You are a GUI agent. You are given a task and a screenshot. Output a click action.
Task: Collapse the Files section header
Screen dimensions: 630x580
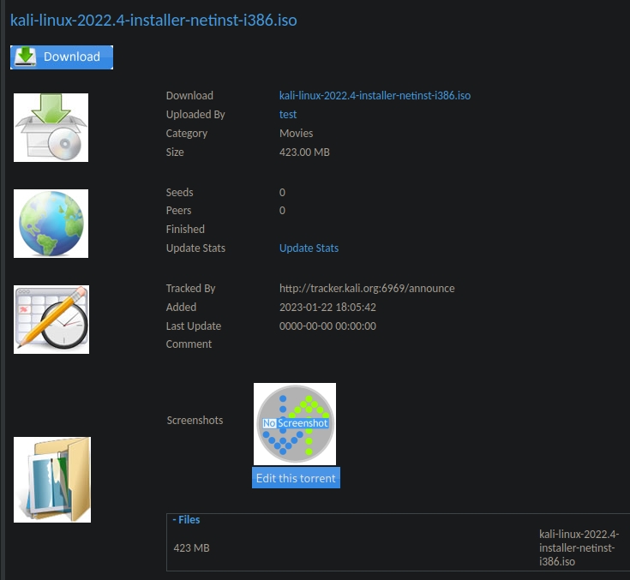click(x=186, y=520)
